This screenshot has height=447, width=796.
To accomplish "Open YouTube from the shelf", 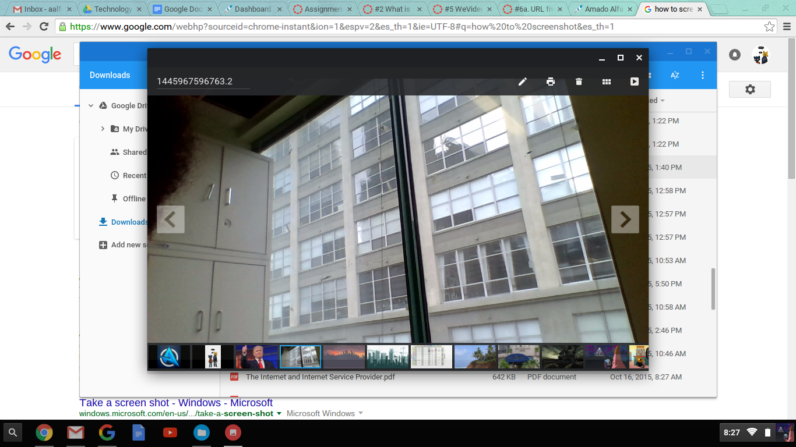I will point(170,432).
